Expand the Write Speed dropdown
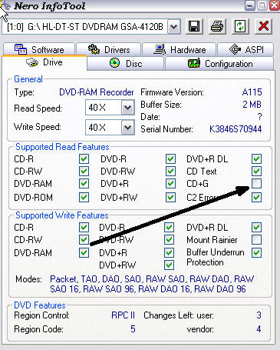This screenshot has width=280, height=350. [x=127, y=128]
